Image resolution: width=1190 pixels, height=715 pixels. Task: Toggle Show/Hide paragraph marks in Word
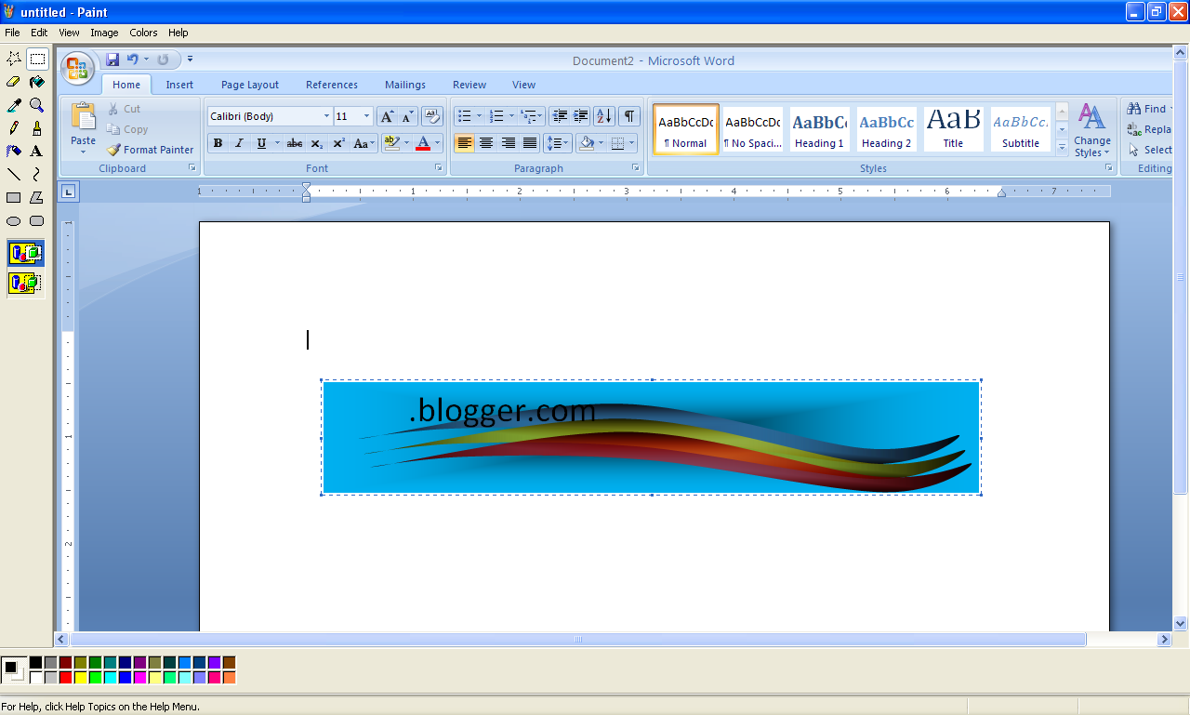coord(629,116)
